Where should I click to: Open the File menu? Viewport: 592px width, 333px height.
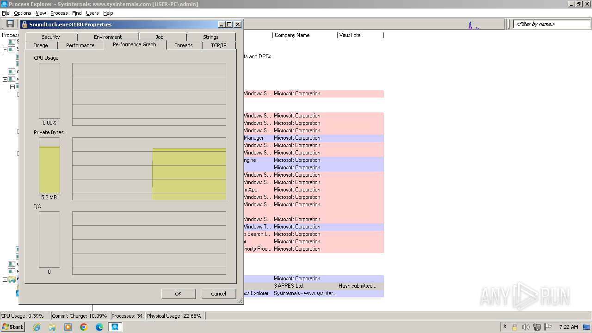(6, 13)
